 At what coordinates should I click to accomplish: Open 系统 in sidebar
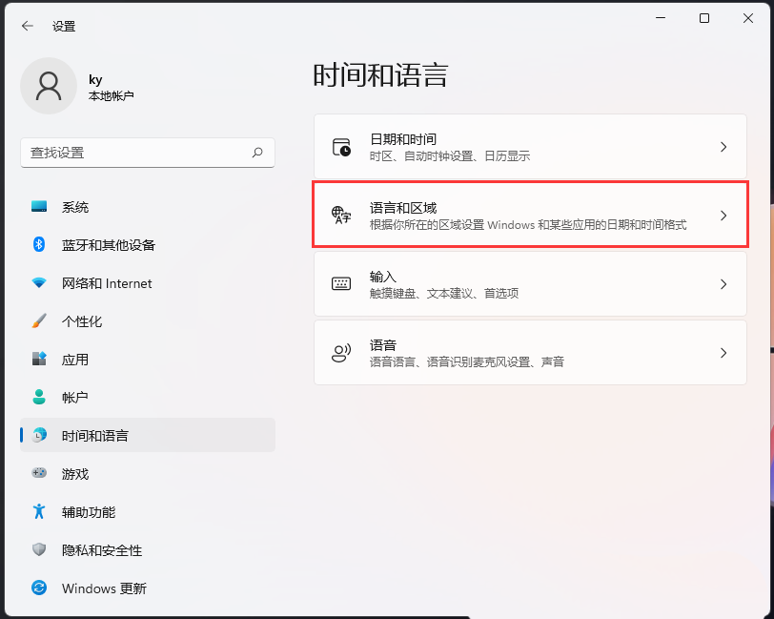148,207
